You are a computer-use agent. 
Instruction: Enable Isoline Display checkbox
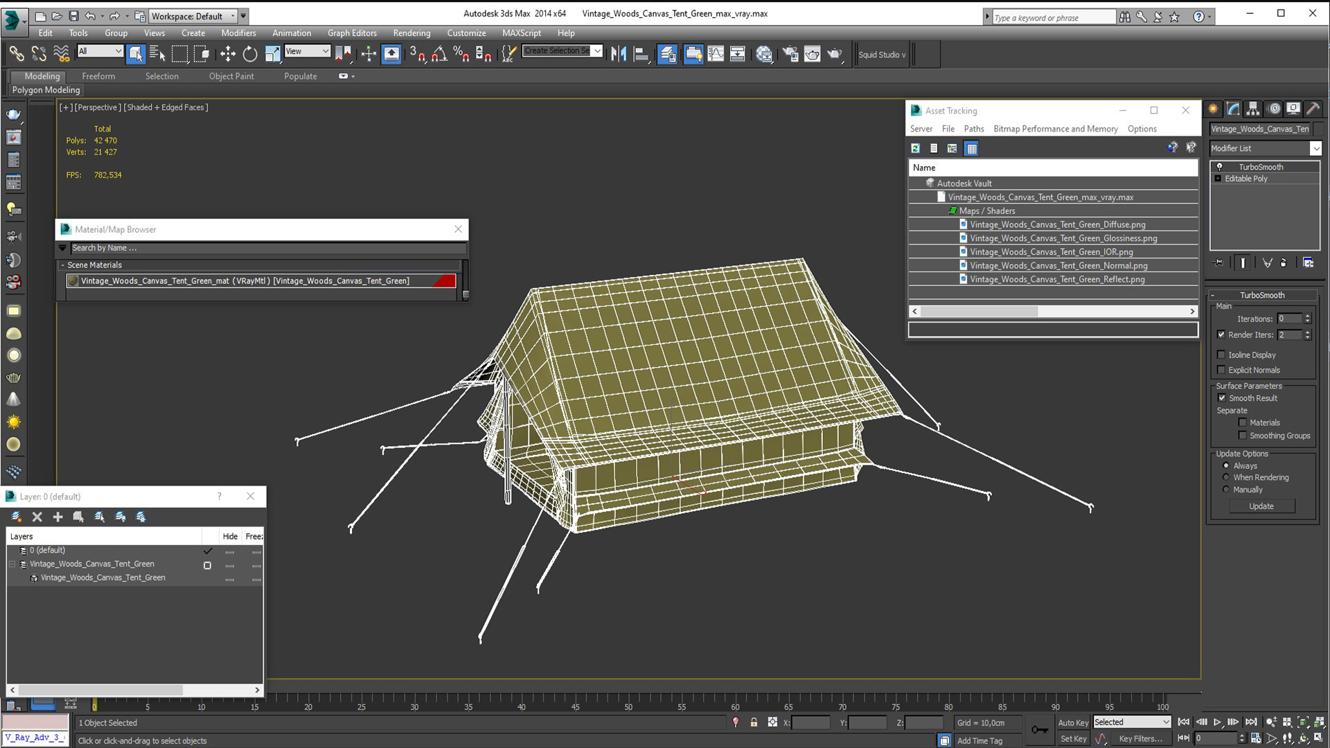coord(1221,355)
